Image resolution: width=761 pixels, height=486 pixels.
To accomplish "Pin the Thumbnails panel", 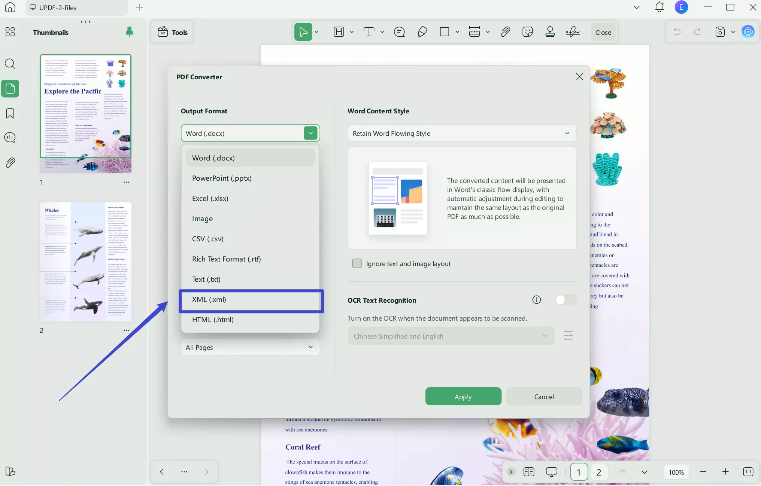I will point(130,32).
